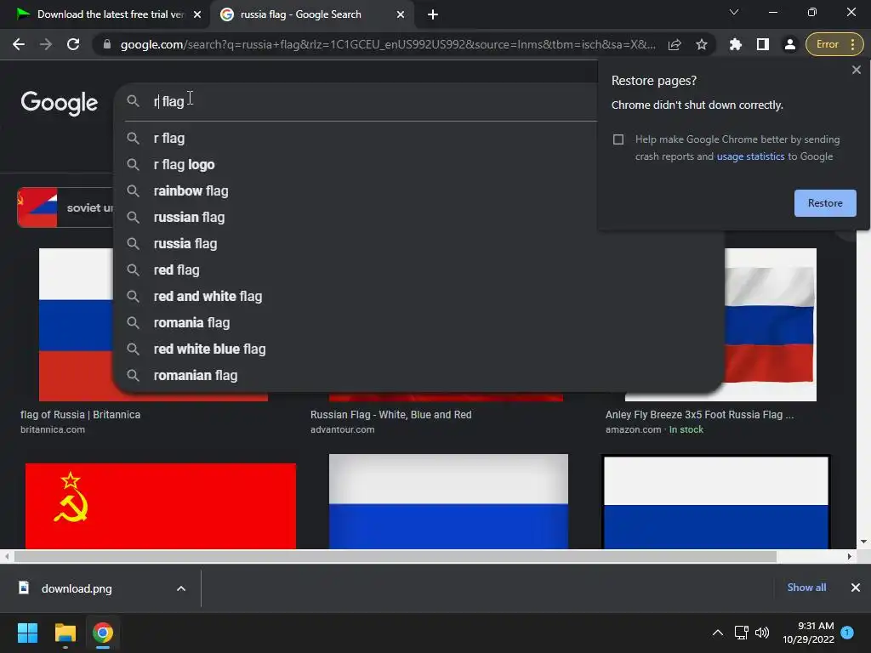871x653 pixels.
Task: Click the horizontal scrollbar right arrow
Action: (850, 556)
